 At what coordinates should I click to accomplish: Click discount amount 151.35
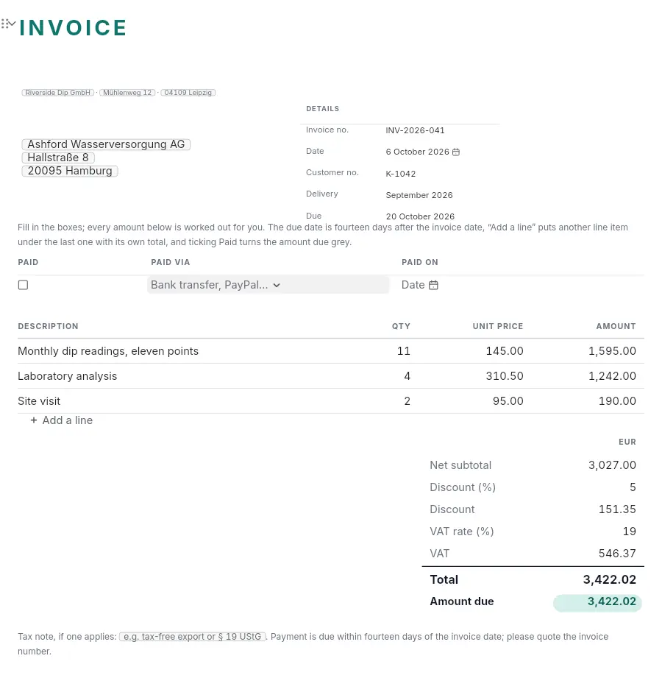click(x=617, y=509)
